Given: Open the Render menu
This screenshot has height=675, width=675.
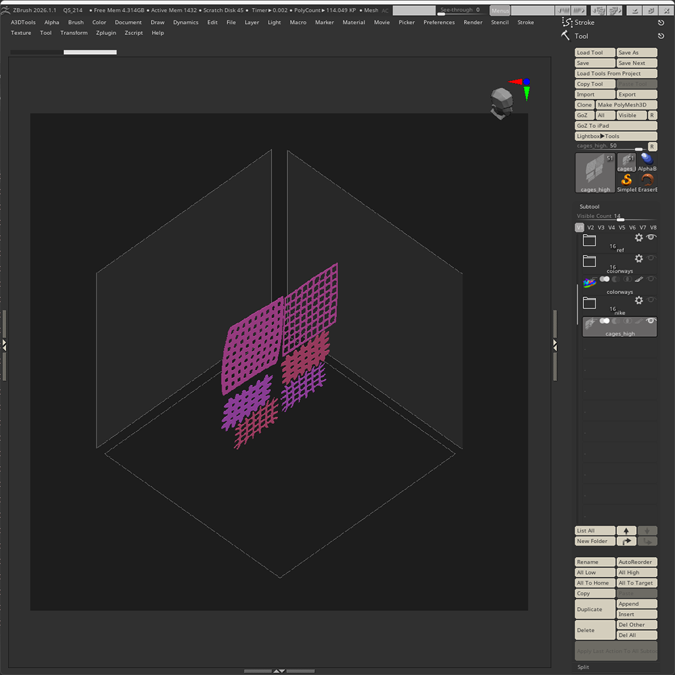Looking at the screenshot, I should pyautogui.click(x=473, y=22).
